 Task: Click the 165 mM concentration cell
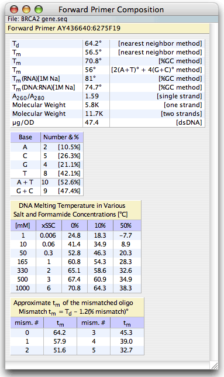(x=23, y=262)
